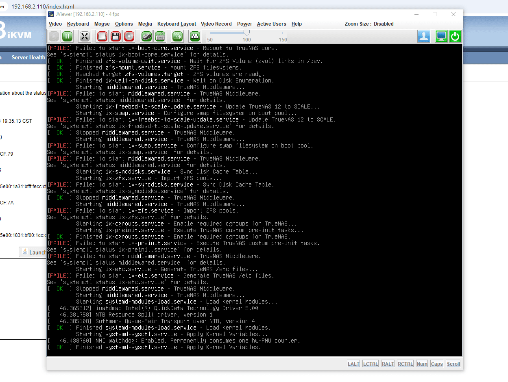508x382 pixels.
Task: Click 'Software Queue-Pair Transport over NTB' line
Action: click(151, 321)
